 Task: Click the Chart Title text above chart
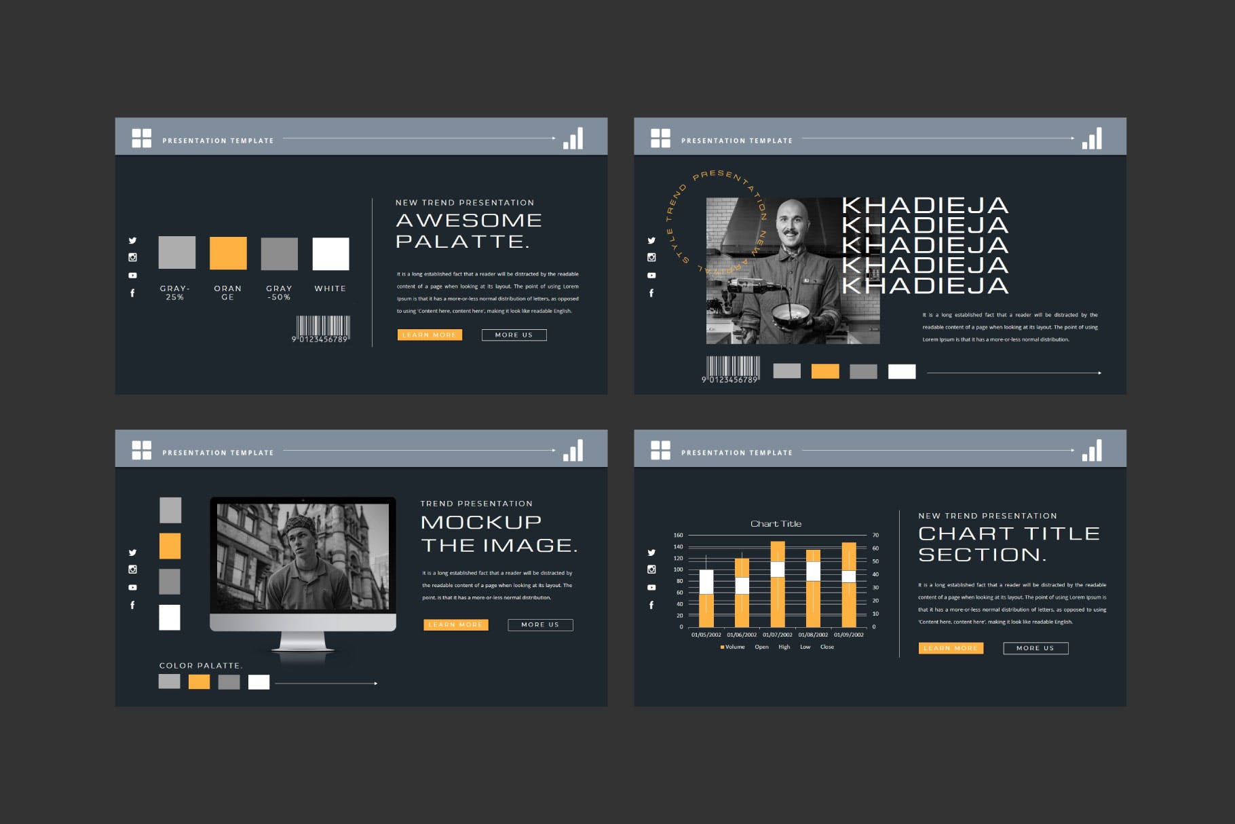coord(776,524)
